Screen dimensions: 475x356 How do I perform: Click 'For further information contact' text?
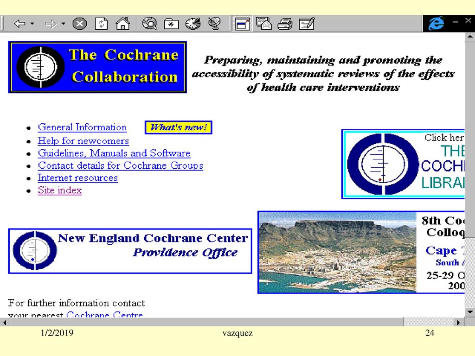(77, 303)
